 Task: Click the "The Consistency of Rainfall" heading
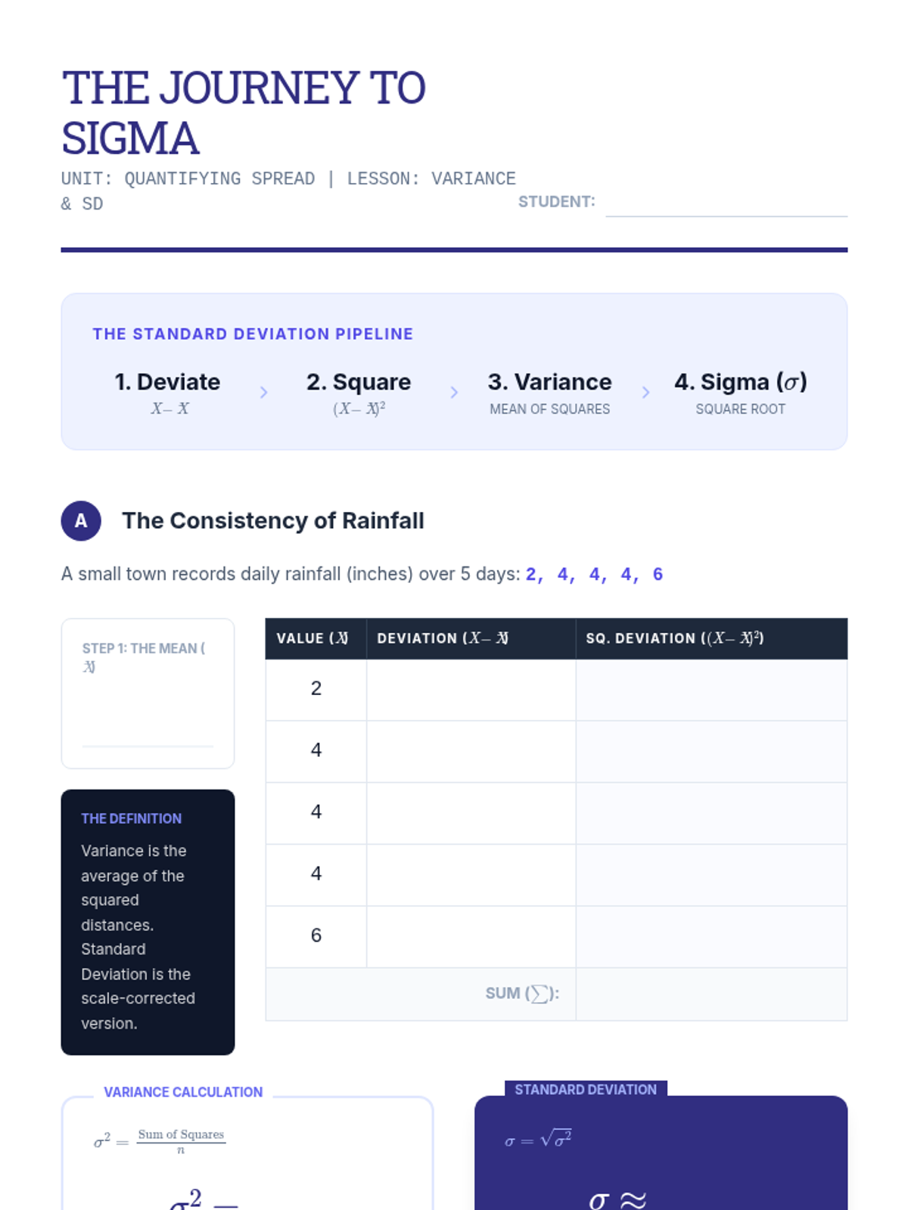tap(273, 520)
